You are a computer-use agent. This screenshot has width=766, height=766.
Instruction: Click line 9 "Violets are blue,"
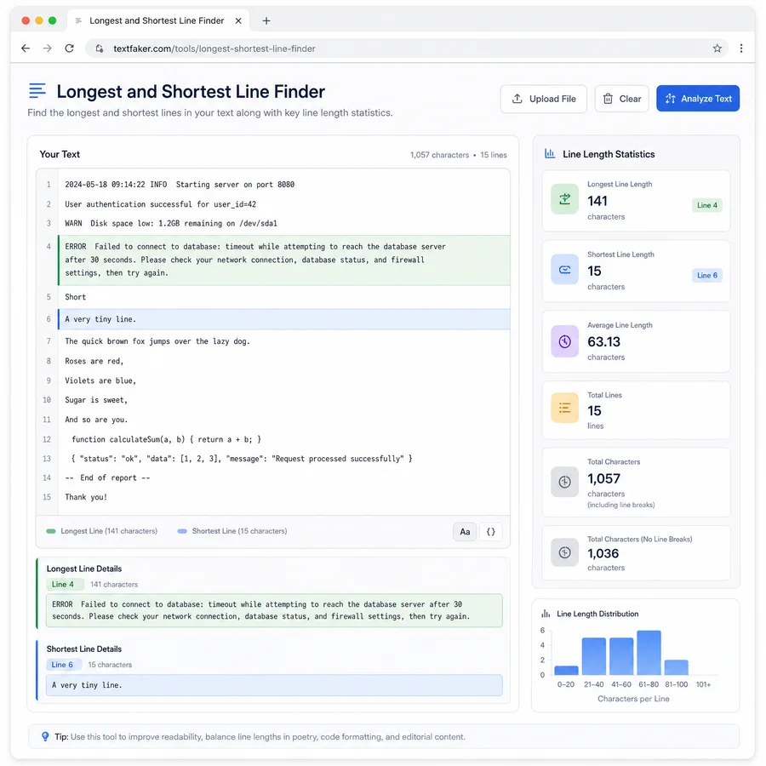click(x=100, y=380)
